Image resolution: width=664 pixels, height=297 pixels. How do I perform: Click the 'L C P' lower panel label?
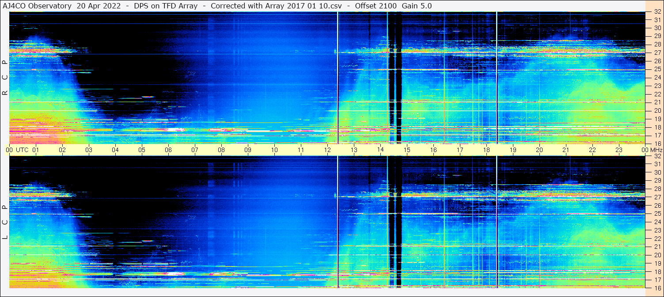[5, 222]
